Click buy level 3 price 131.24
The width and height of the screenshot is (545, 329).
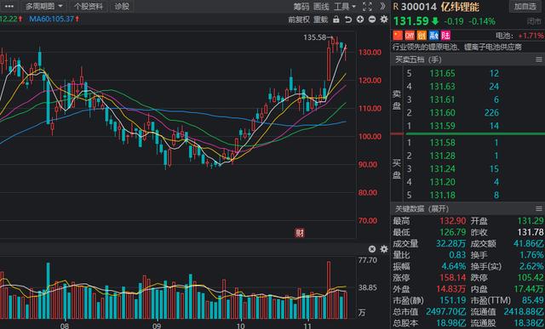click(x=442, y=169)
